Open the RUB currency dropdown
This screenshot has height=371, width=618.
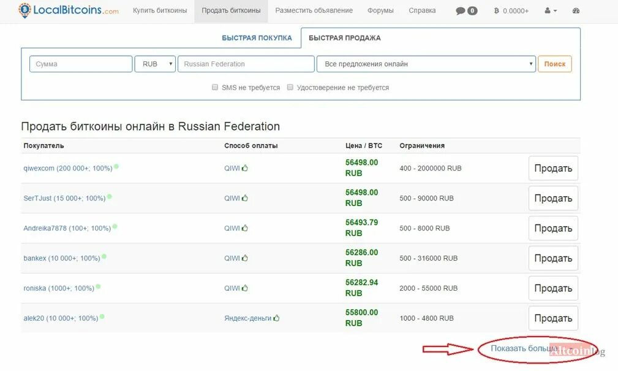[x=155, y=64]
